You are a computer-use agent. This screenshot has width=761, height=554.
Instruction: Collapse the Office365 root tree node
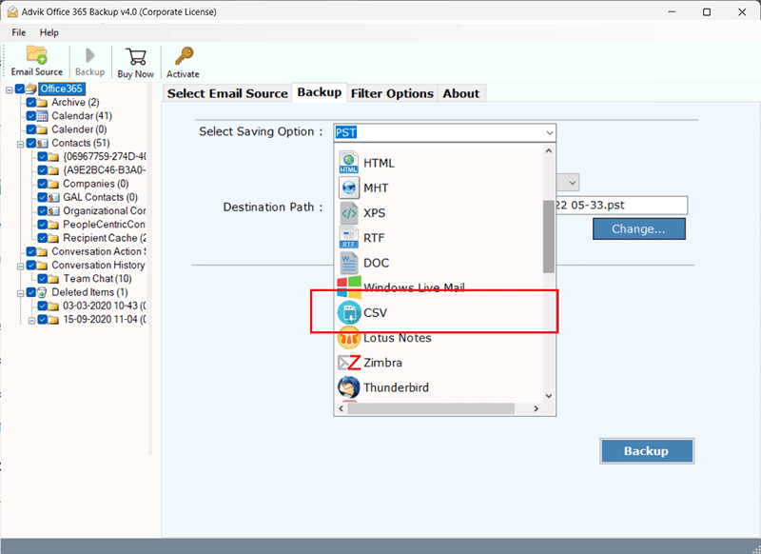click(10, 89)
